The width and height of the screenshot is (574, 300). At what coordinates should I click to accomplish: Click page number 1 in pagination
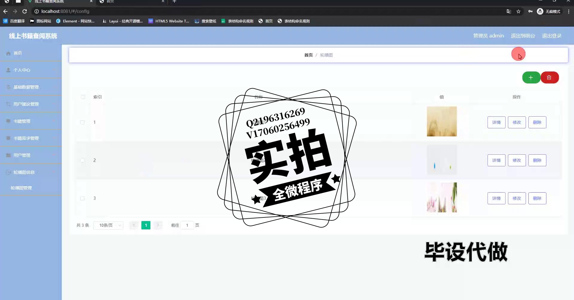click(146, 225)
